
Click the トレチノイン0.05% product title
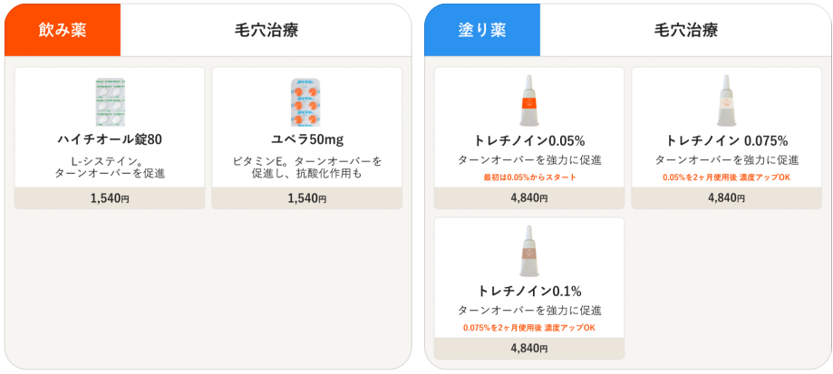[x=529, y=141]
